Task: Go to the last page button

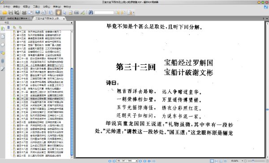Action: [x=145, y=161]
